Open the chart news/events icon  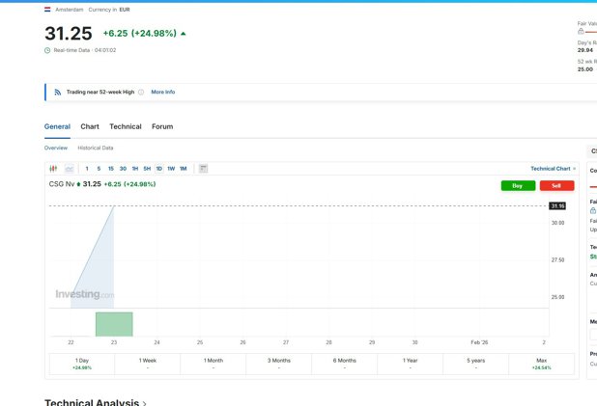coord(204,169)
